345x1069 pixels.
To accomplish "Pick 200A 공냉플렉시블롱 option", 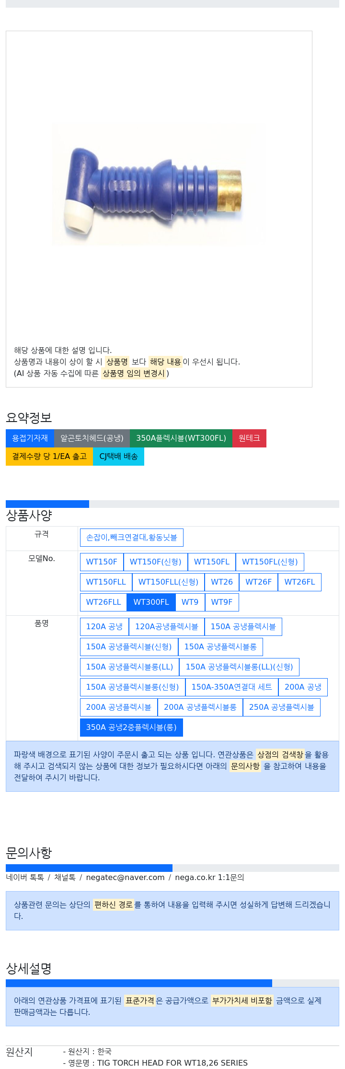I will (200, 707).
